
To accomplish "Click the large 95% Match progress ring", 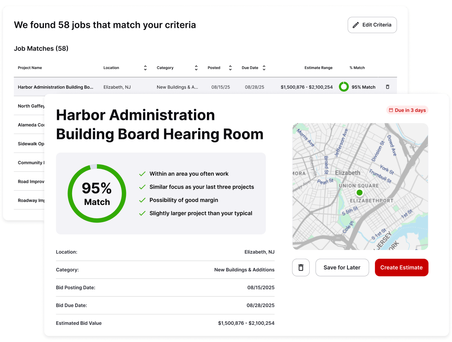I will (97, 194).
